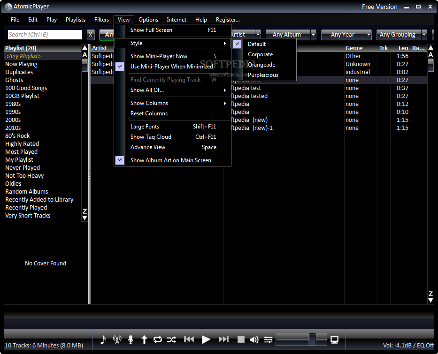Skip to the next track
438x354 pixels.
[x=223, y=339]
